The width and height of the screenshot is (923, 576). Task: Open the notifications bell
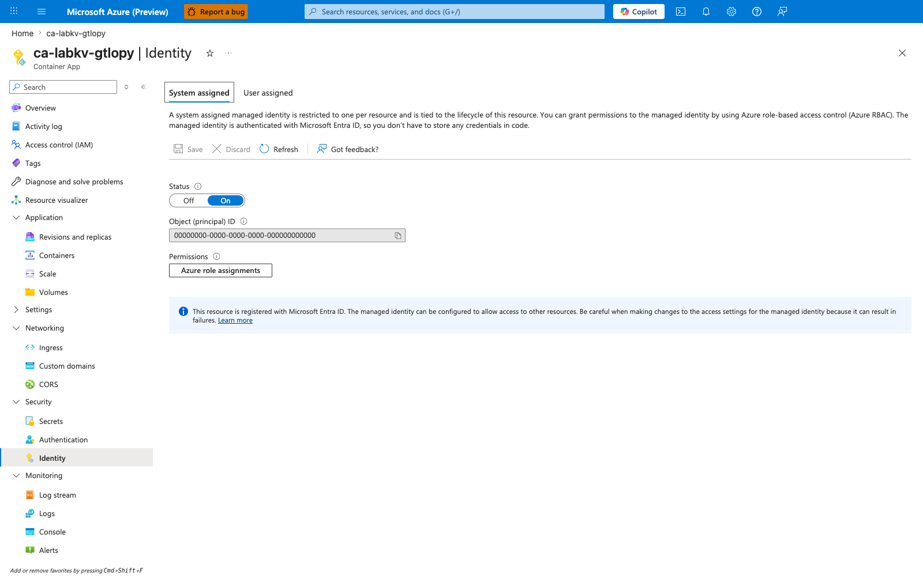706,12
